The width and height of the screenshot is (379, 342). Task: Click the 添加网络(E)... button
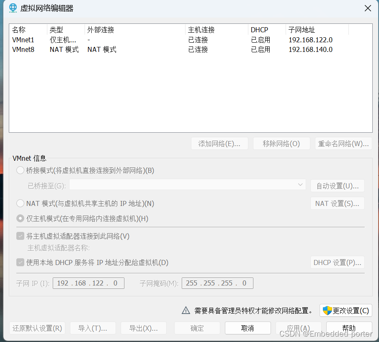pyautogui.click(x=219, y=144)
